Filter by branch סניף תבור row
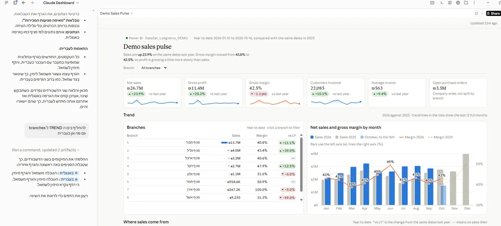The width and height of the screenshot is (501, 226). [x=211, y=143]
